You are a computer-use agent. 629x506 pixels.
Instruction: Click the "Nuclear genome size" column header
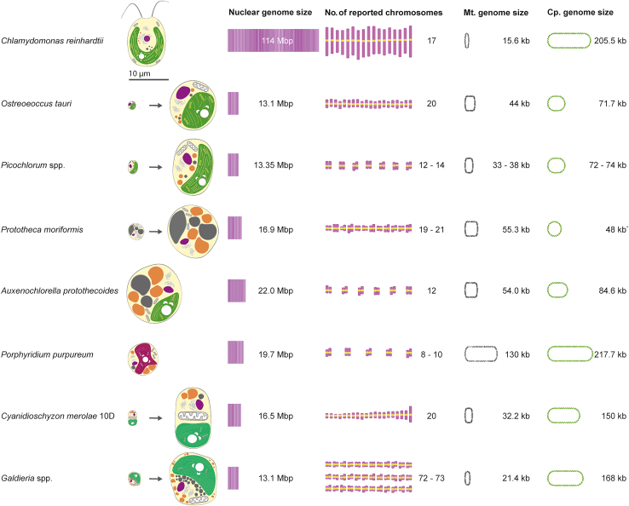(264, 13)
